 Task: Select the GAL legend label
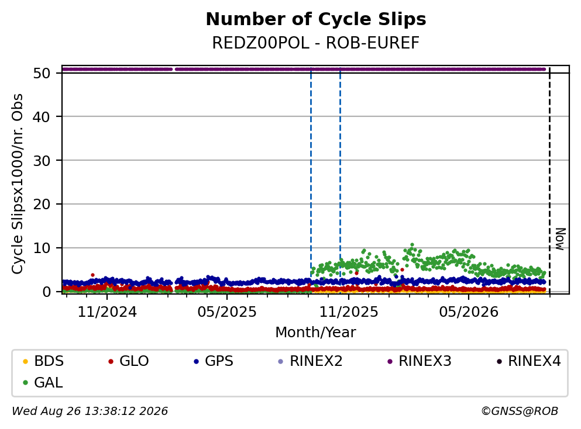[48, 383]
